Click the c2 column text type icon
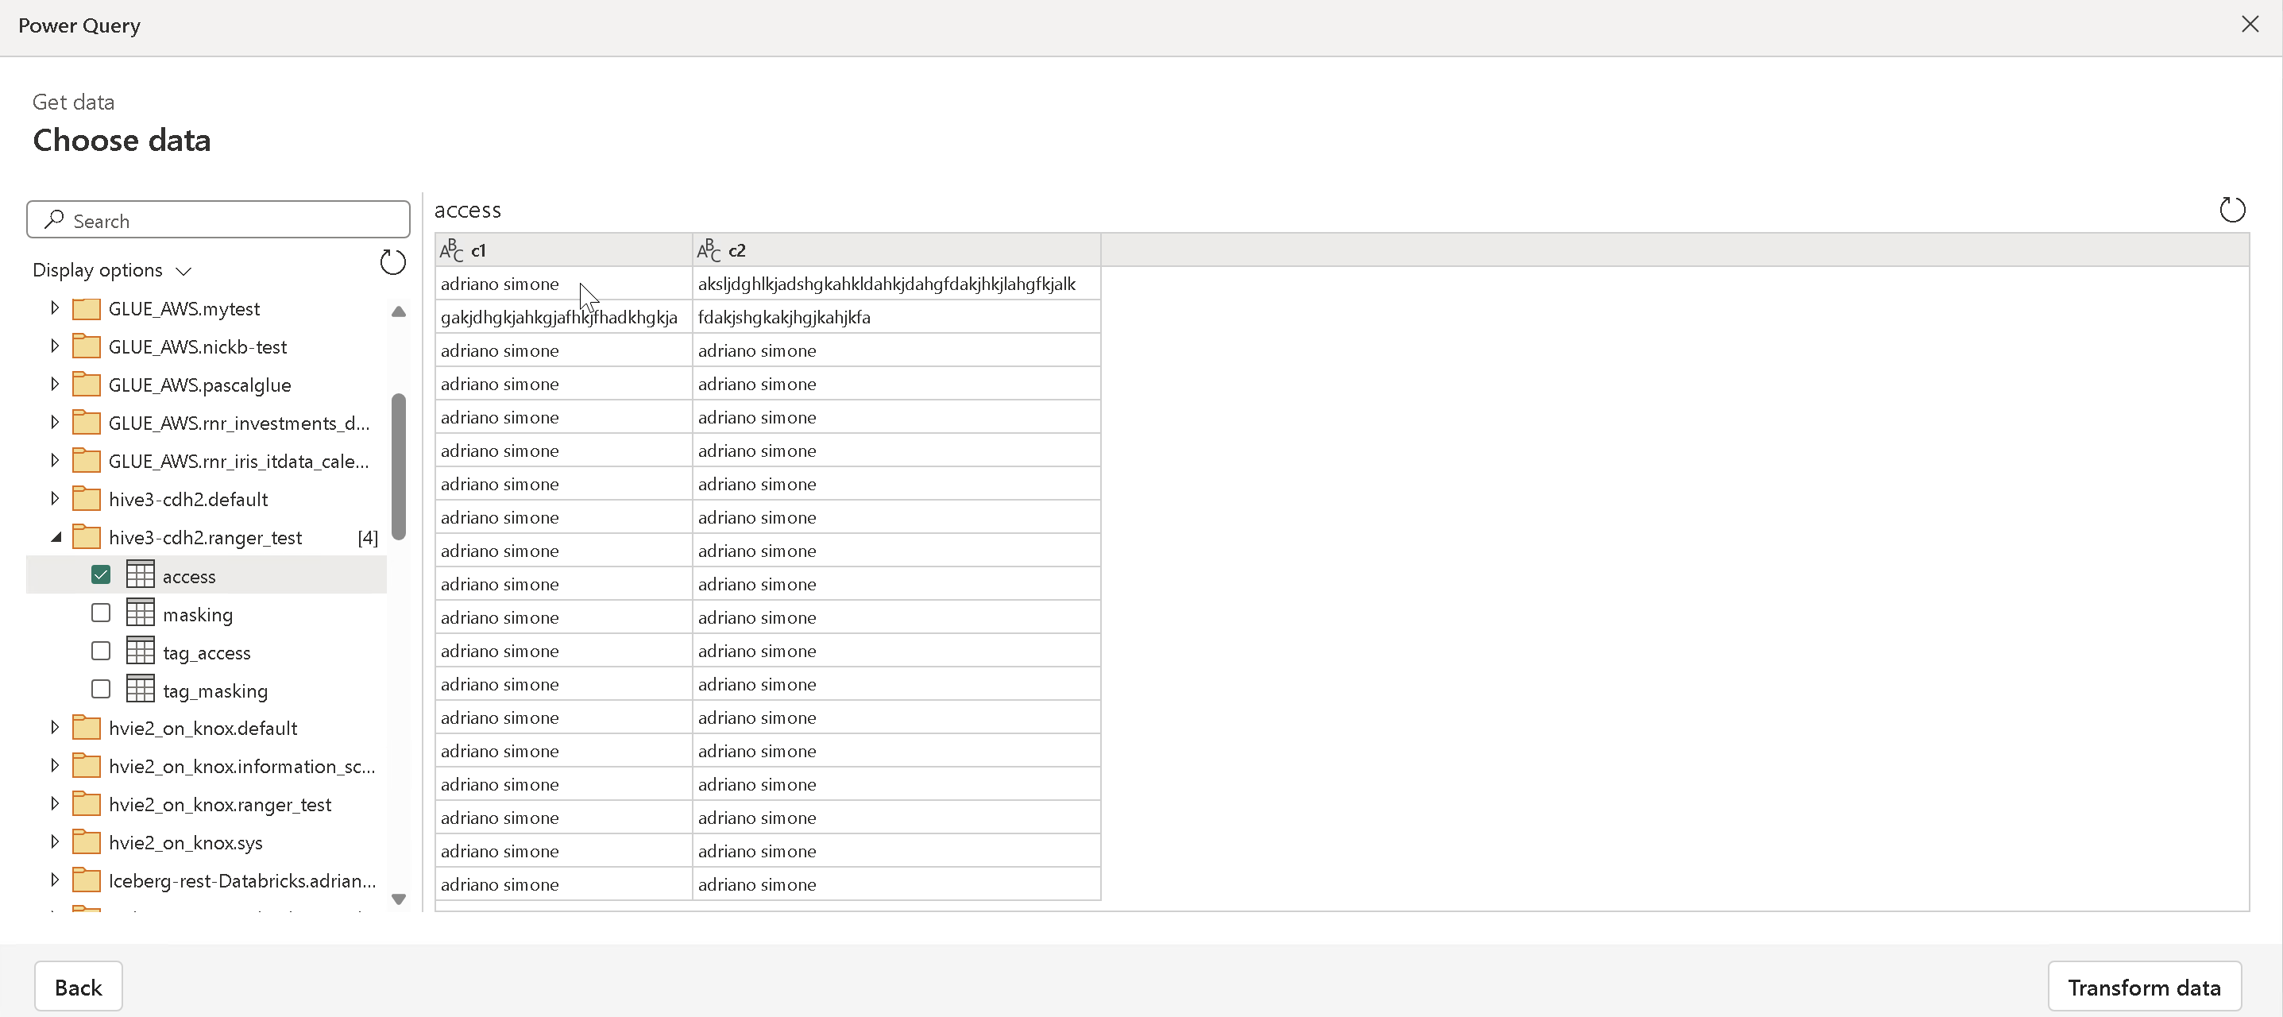 [708, 250]
